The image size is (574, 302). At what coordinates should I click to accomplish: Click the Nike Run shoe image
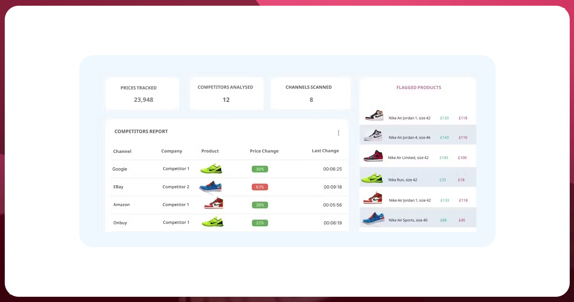tap(372, 179)
